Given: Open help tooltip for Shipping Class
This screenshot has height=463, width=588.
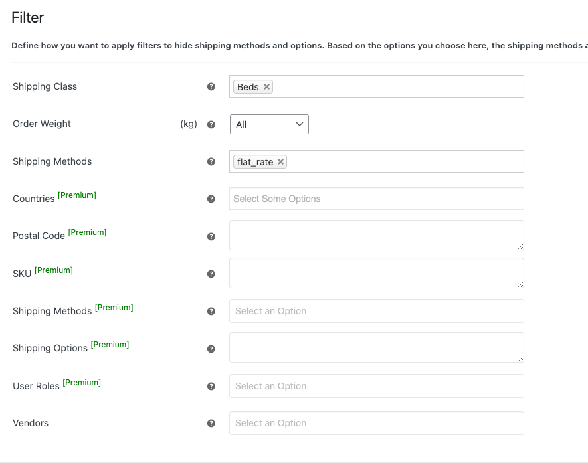Looking at the screenshot, I should tap(211, 86).
